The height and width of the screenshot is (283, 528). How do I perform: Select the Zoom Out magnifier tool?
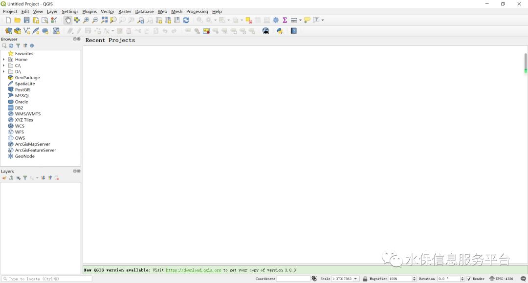pyautogui.click(x=95, y=20)
